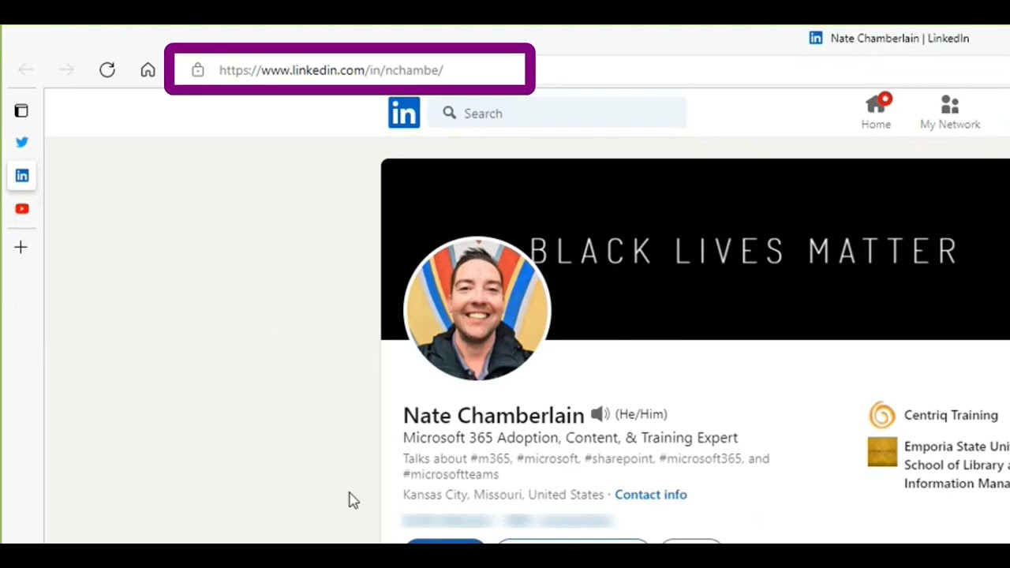This screenshot has width=1010, height=568.
Task: Click the Nate Chamberlain name heading
Action: click(x=493, y=415)
